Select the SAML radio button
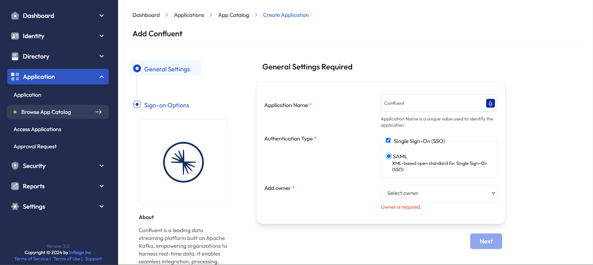The height and width of the screenshot is (265, 593). point(389,156)
